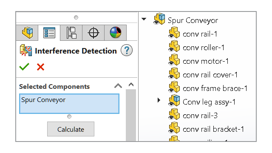Expand the Conv leg assy-1 node
This screenshot has height=153, width=272.
[159, 100]
